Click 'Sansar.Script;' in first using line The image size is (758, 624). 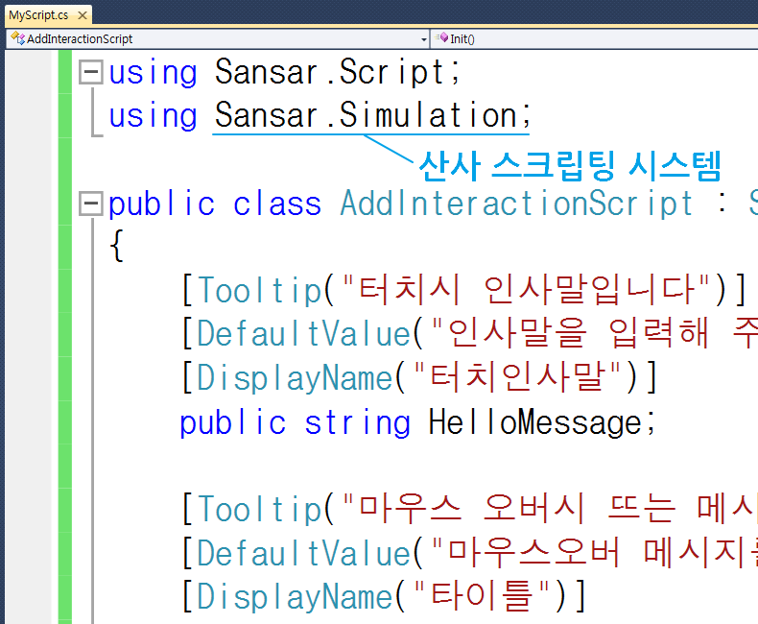click(338, 72)
